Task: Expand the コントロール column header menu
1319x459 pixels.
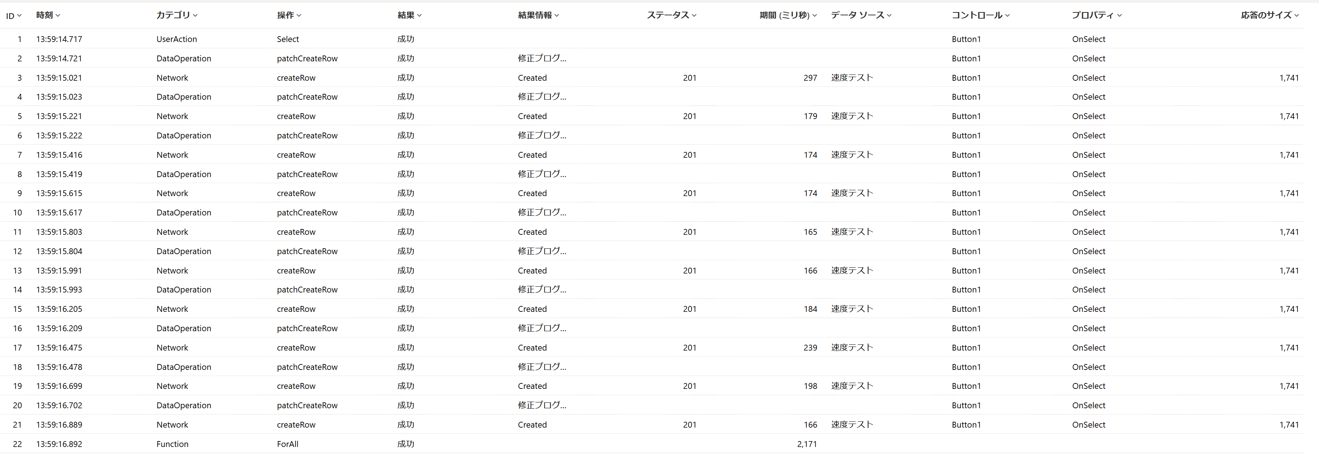Action: [x=1007, y=15]
